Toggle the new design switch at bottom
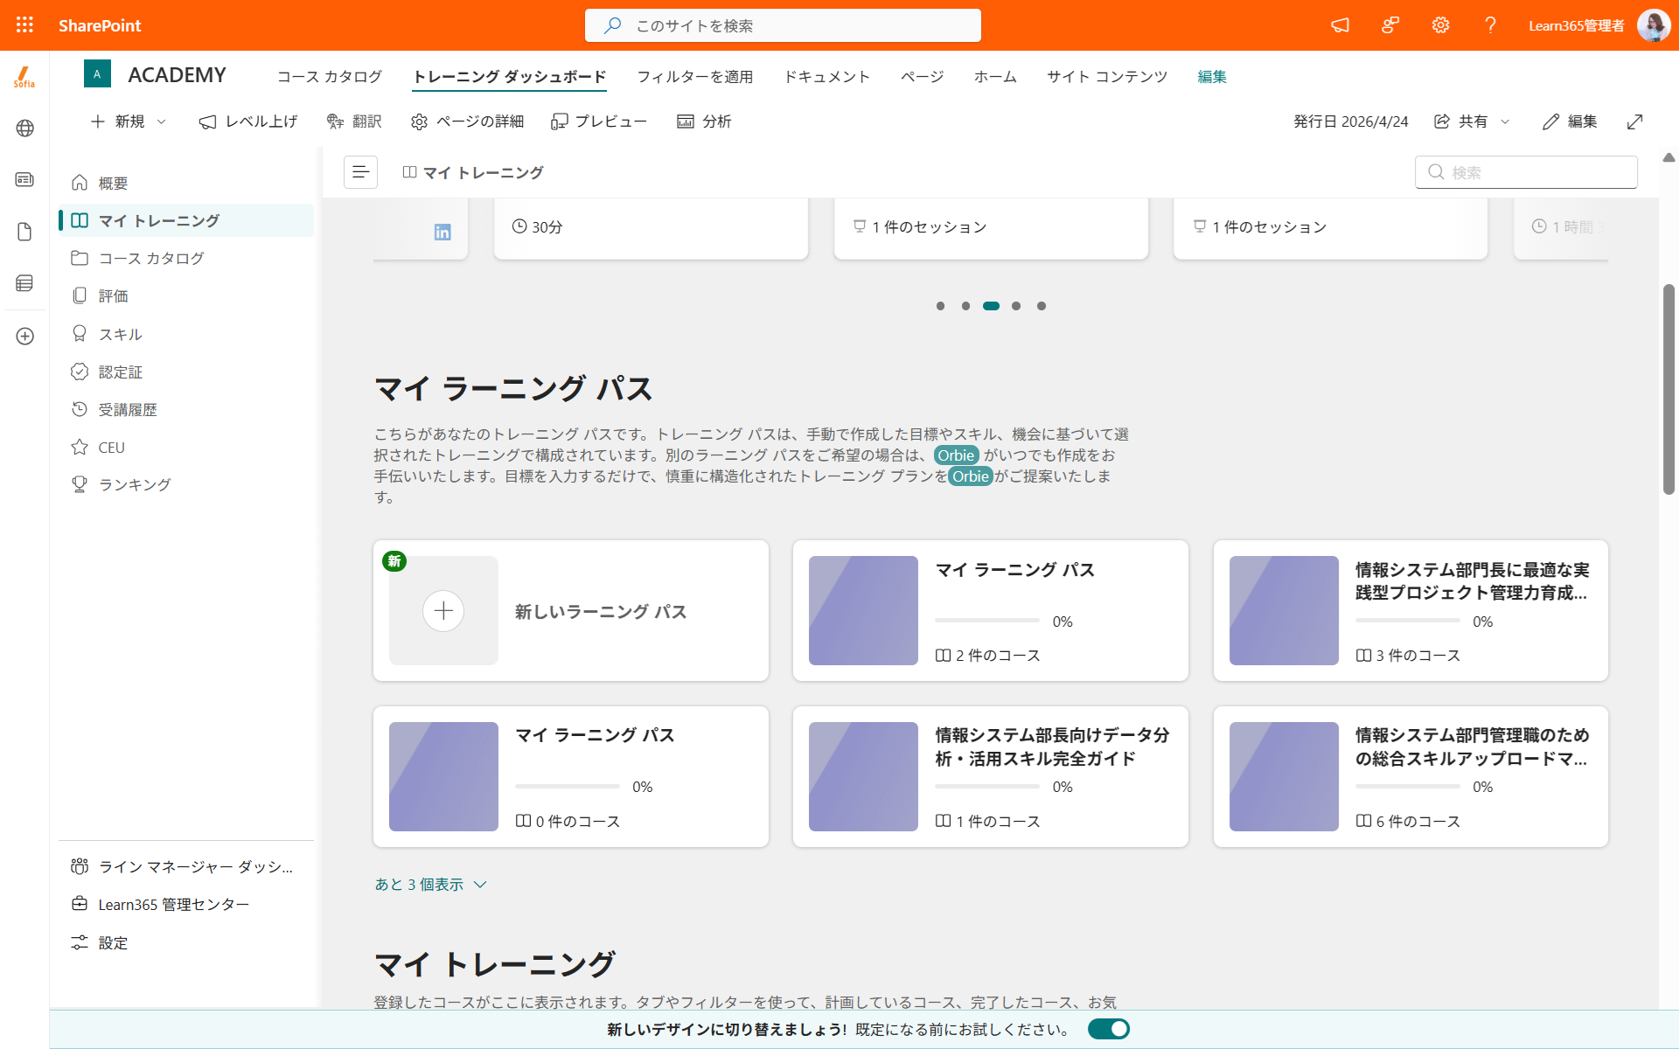 (x=1108, y=1029)
